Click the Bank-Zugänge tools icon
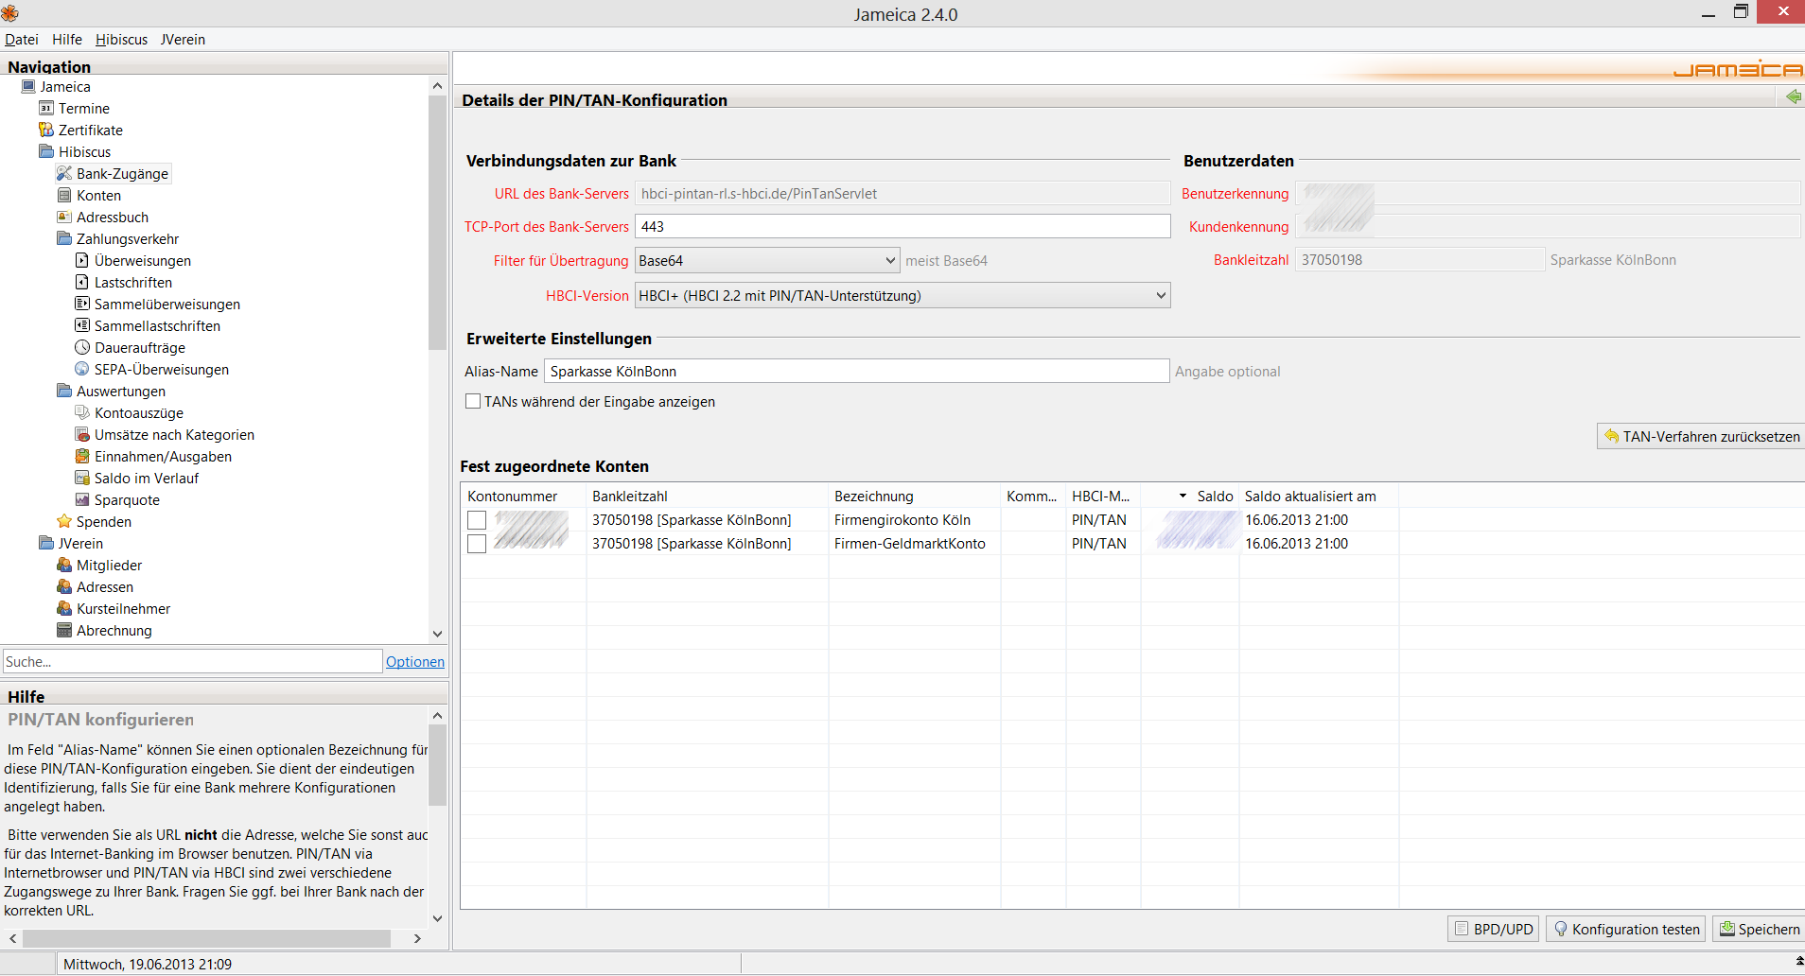Viewport: 1805px width, 976px height. [x=64, y=173]
